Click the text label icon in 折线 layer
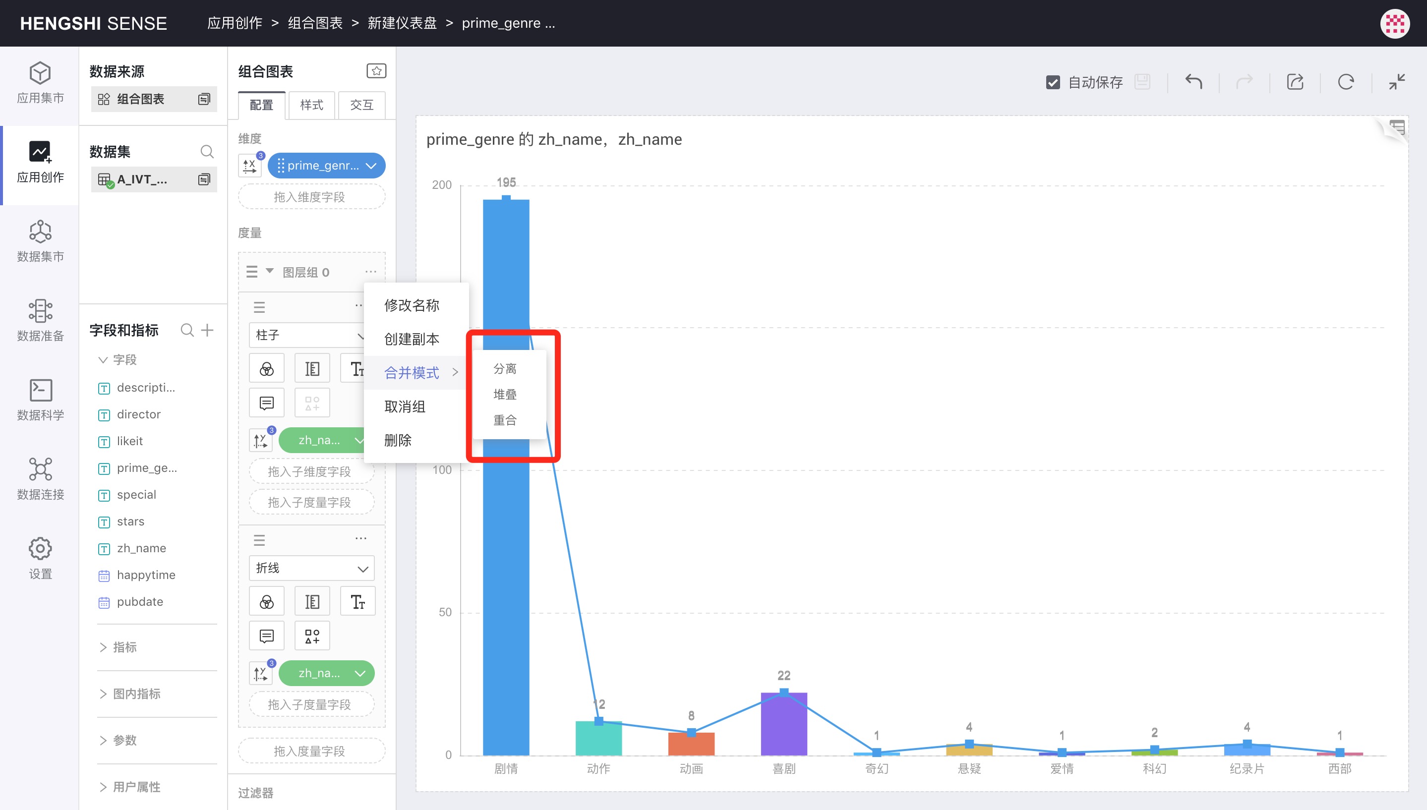This screenshot has width=1427, height=810. 357,601
